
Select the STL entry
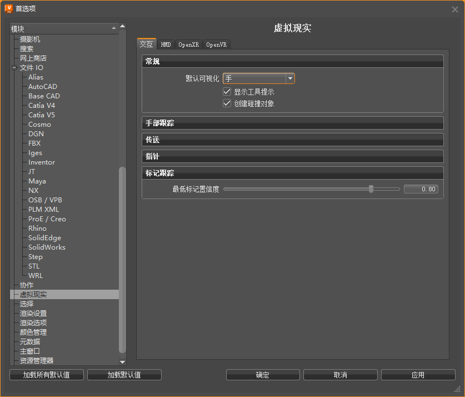tap(34, 266)
